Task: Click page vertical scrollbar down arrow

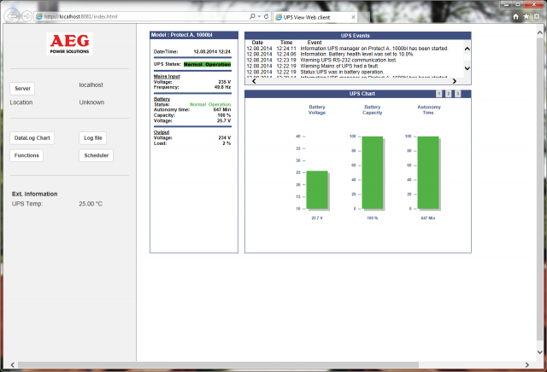Action: point(539,352)
